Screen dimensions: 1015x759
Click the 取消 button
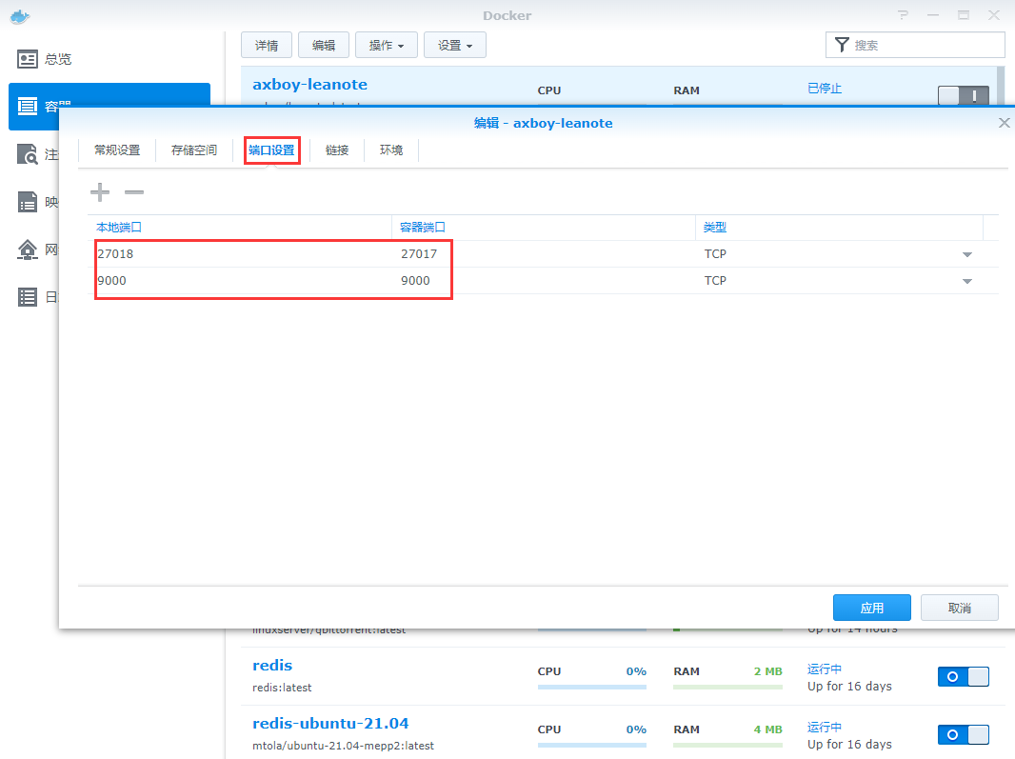pos(959,608)
